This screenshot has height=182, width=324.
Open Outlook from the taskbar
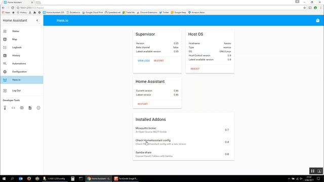tap(21, 178)
